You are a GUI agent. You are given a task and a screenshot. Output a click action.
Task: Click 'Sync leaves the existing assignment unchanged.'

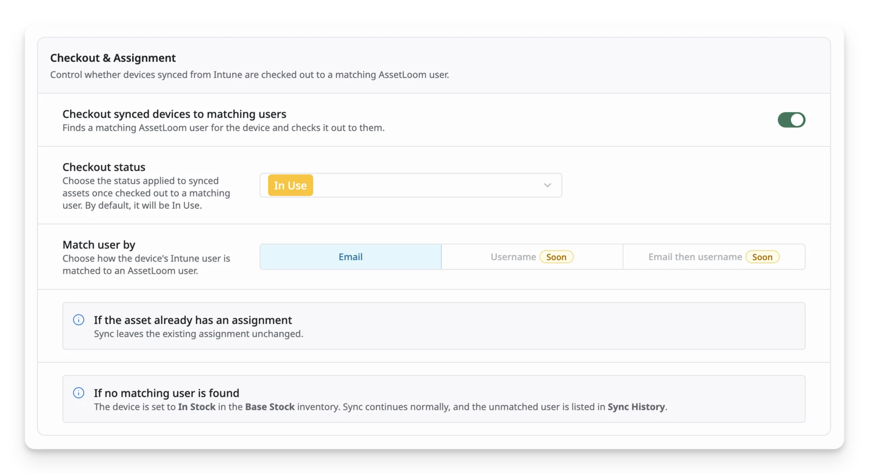click(x=198, y=334)
